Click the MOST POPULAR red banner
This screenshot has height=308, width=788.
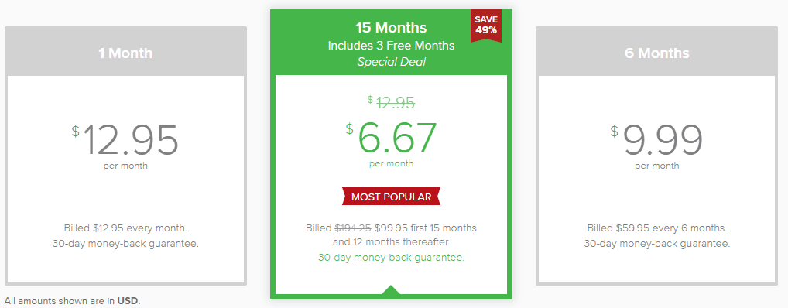coord(392,197)
